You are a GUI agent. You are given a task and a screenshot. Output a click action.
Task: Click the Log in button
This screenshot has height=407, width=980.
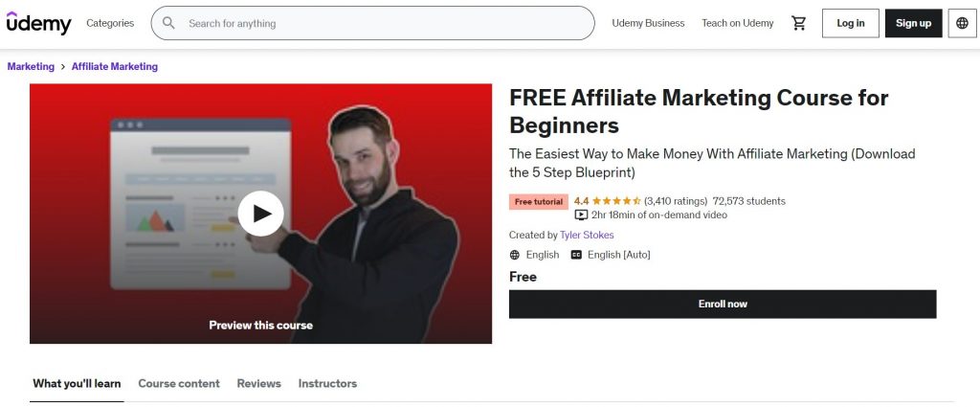click(x=851, y=23)
